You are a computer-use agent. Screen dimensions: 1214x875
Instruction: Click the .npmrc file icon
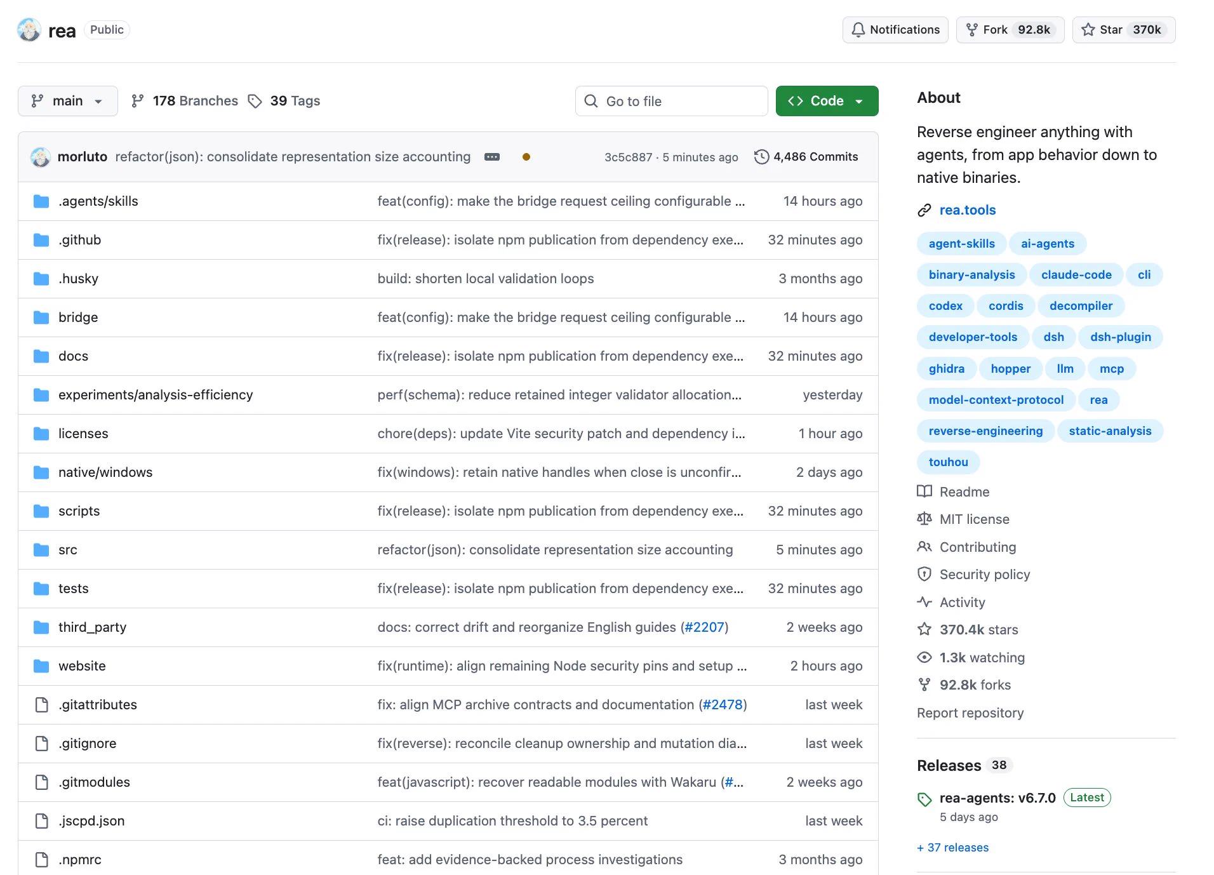[x=41, y=860]
